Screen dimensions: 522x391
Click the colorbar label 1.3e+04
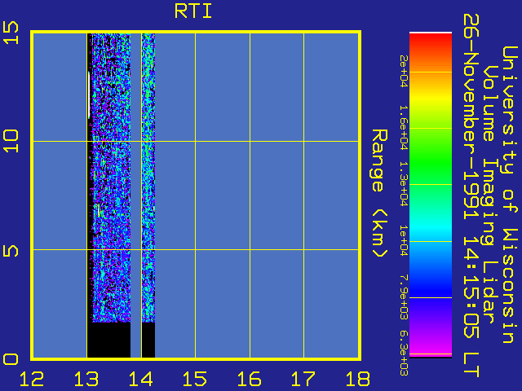[404, 184]
